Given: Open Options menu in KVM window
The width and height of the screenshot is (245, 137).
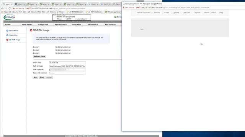Looking at the screenshot, I should point(176,13).
